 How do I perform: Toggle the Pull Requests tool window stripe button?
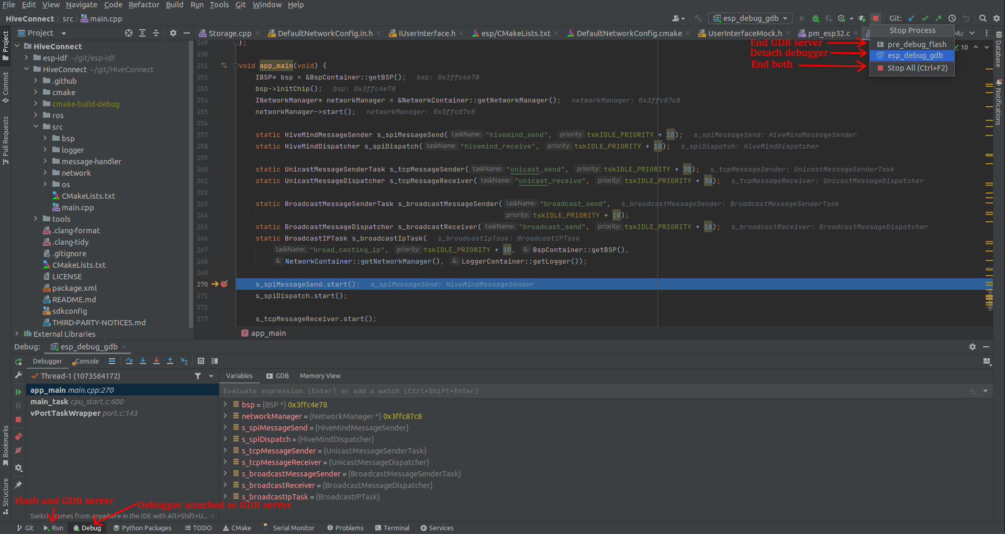point(5,140)
